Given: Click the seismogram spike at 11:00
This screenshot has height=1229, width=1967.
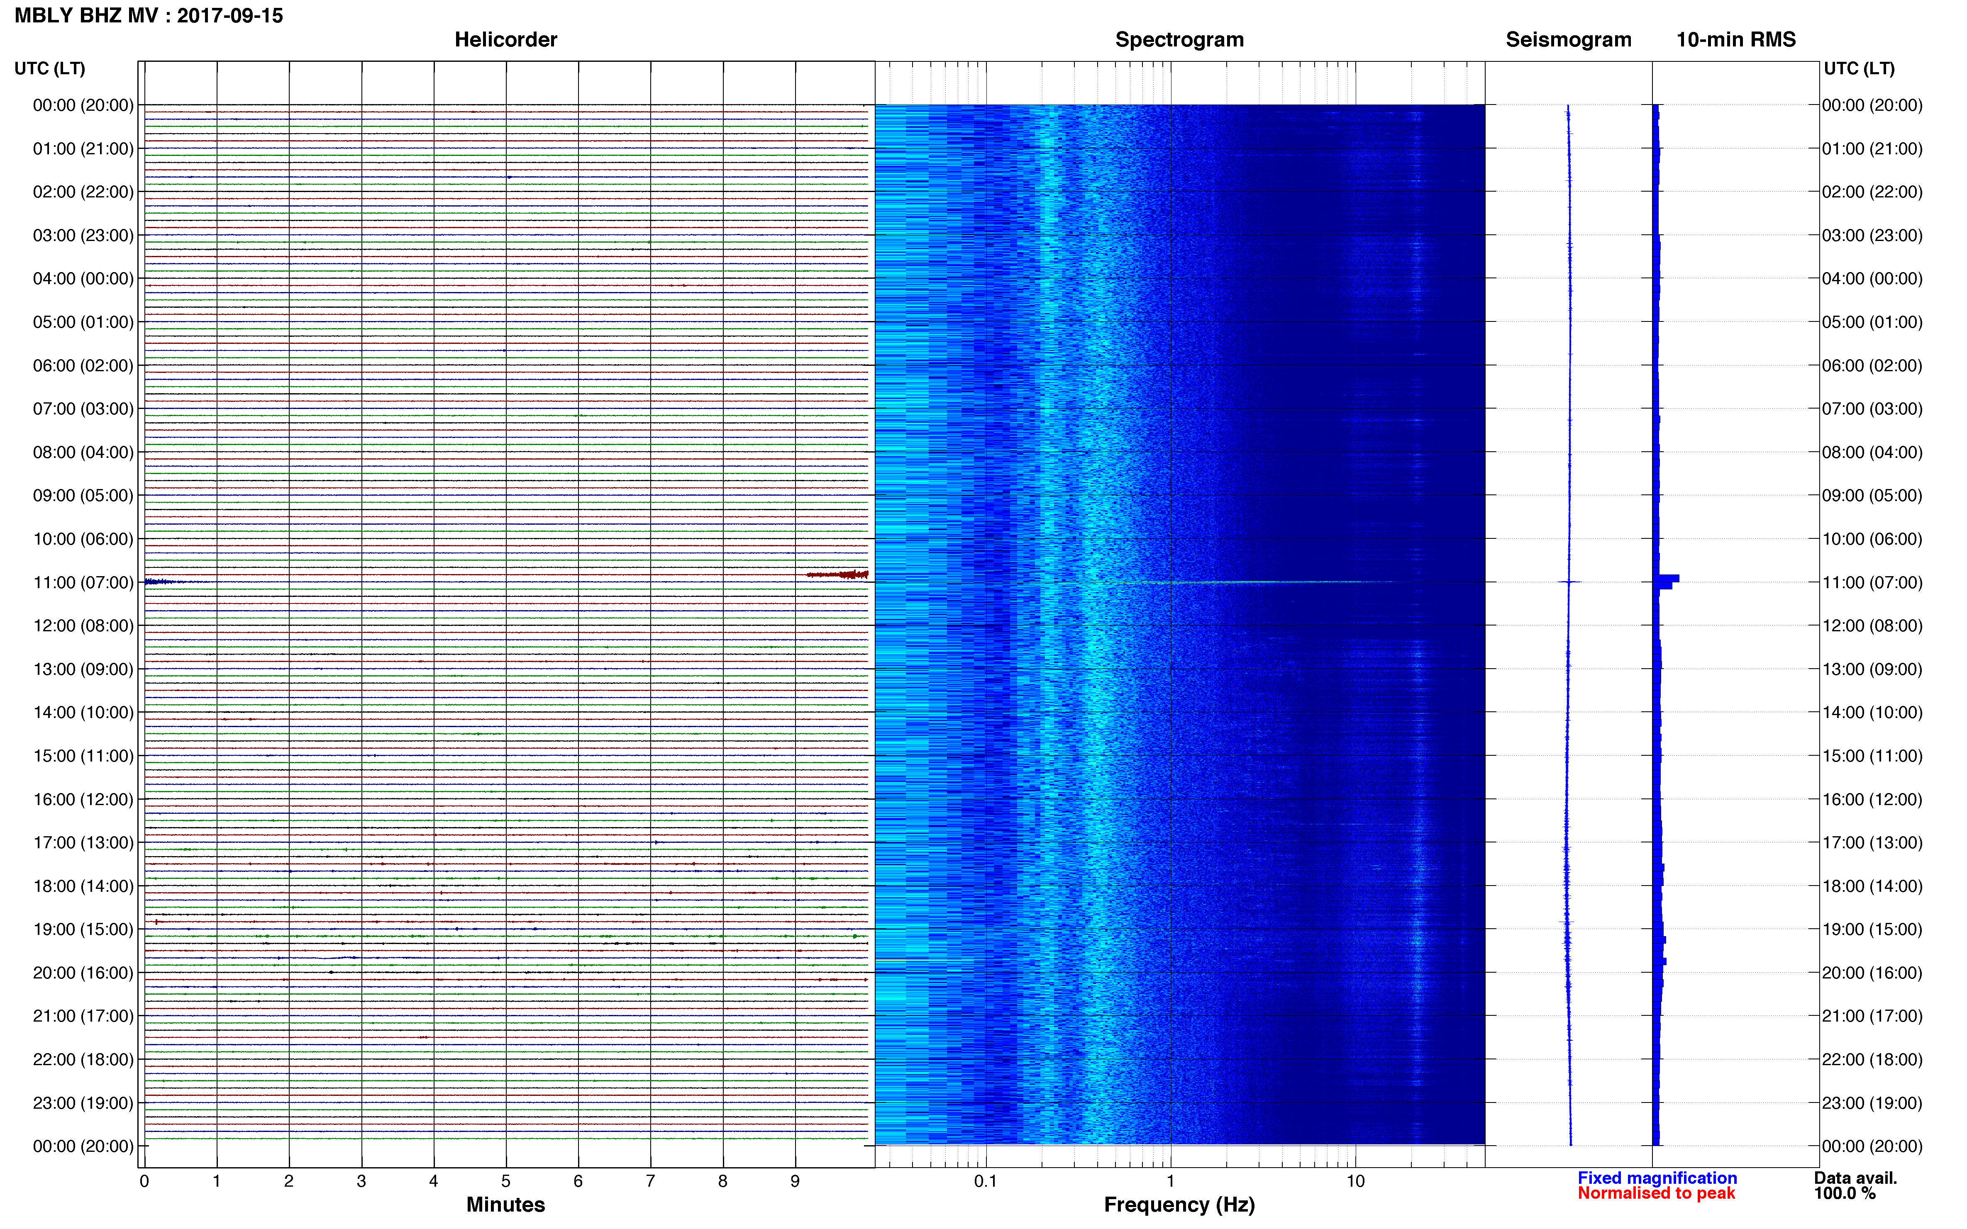Looking at the screenshot, I should [x=1569, y=582].
